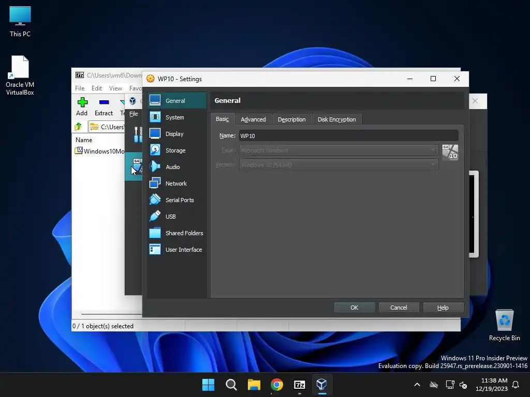Select the Windows10Mo file in 7-Zip
Screen dimensions: 530x397
tap(100, 151)
